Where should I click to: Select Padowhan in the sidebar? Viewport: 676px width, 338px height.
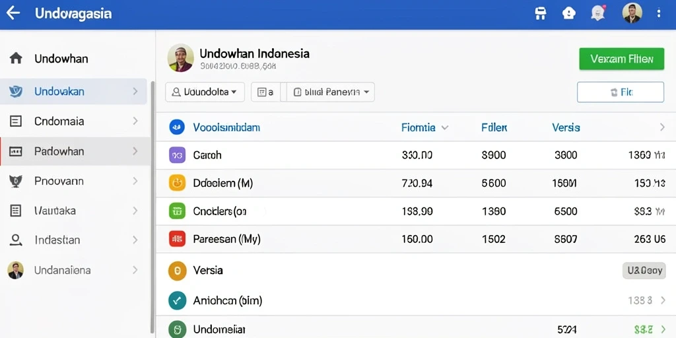point(75,151)
